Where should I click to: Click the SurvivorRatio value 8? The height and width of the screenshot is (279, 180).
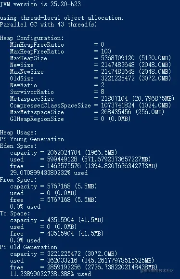click(x=103, y=92)
